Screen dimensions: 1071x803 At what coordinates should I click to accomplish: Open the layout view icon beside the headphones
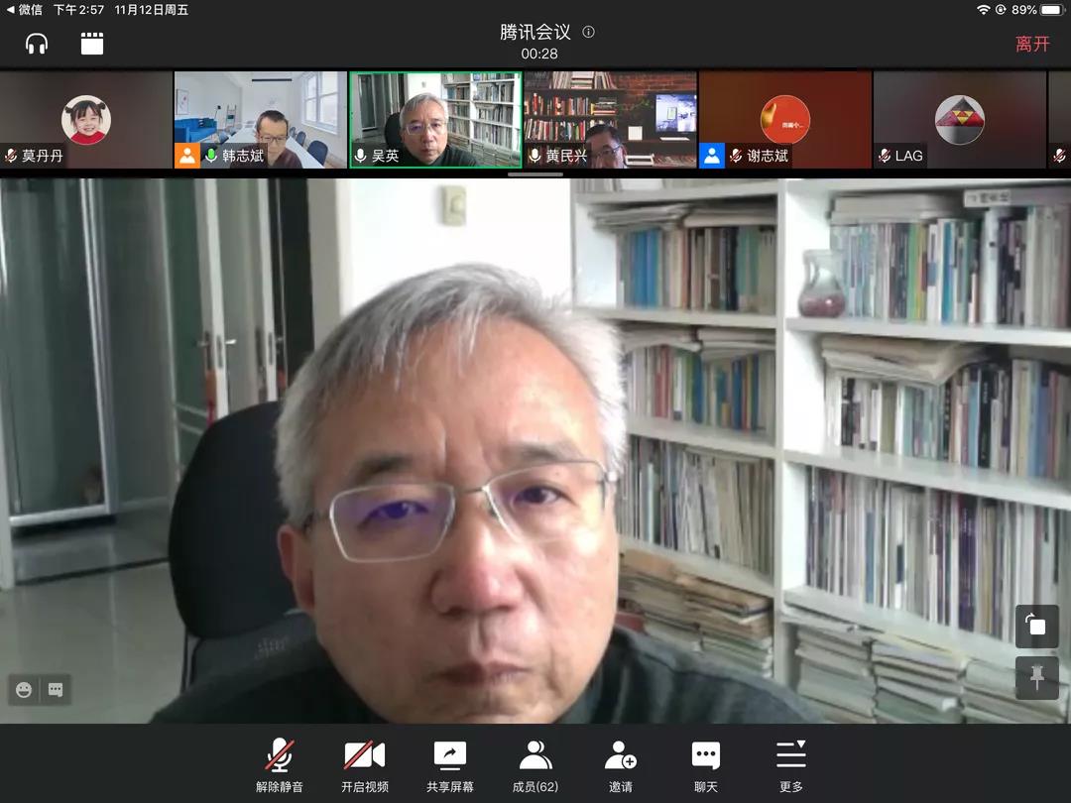pos(92,44)
